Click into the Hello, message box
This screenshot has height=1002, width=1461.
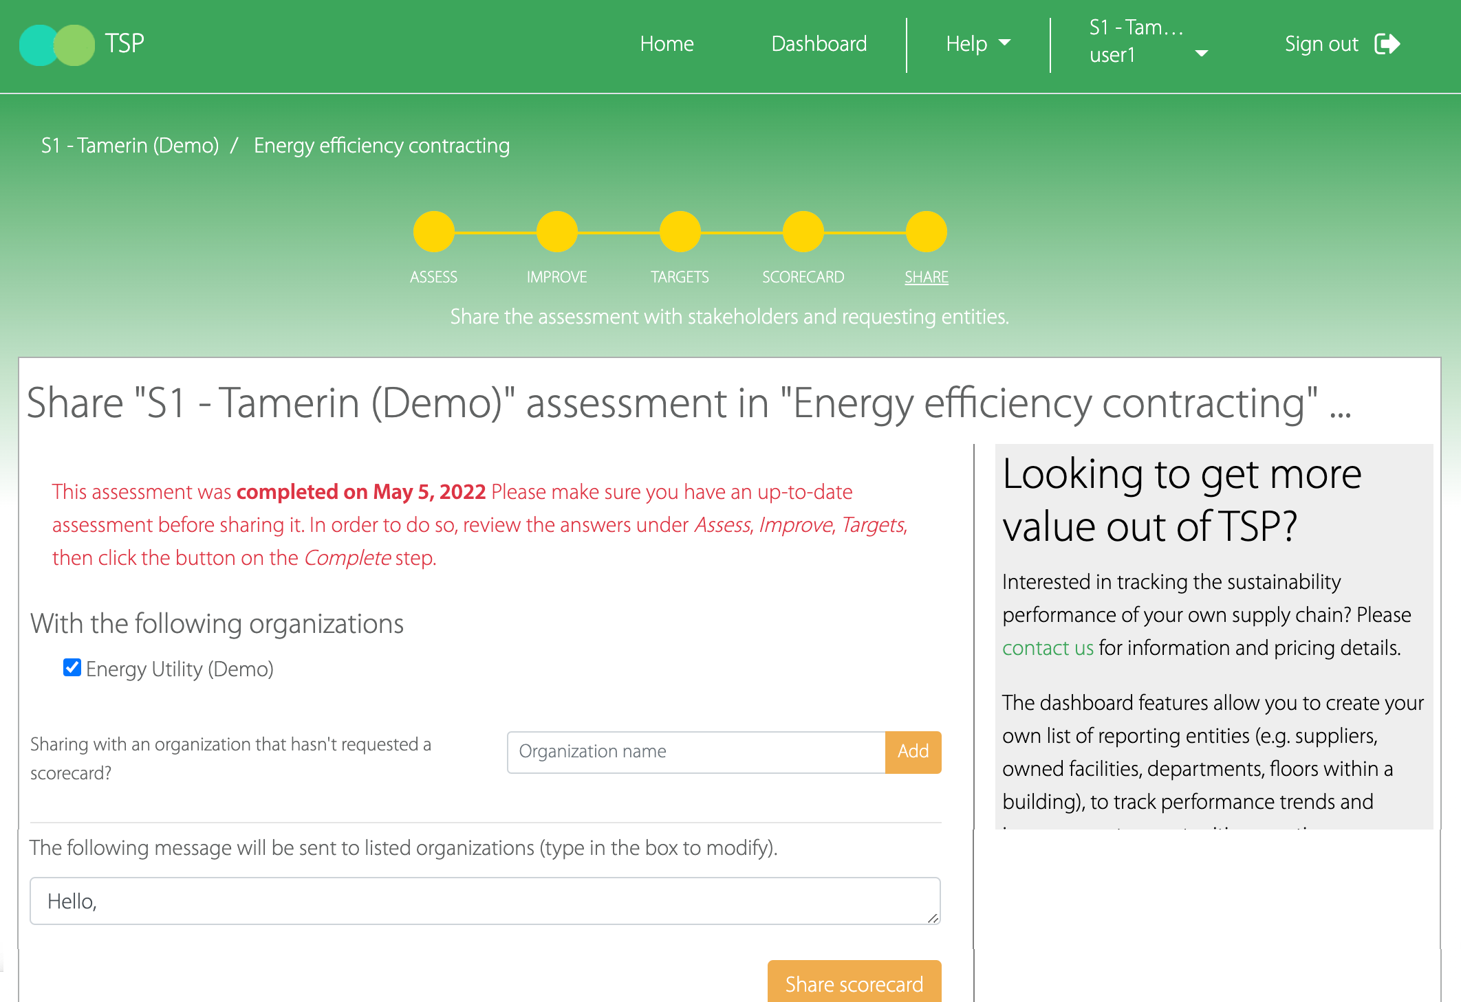[485, 901]
